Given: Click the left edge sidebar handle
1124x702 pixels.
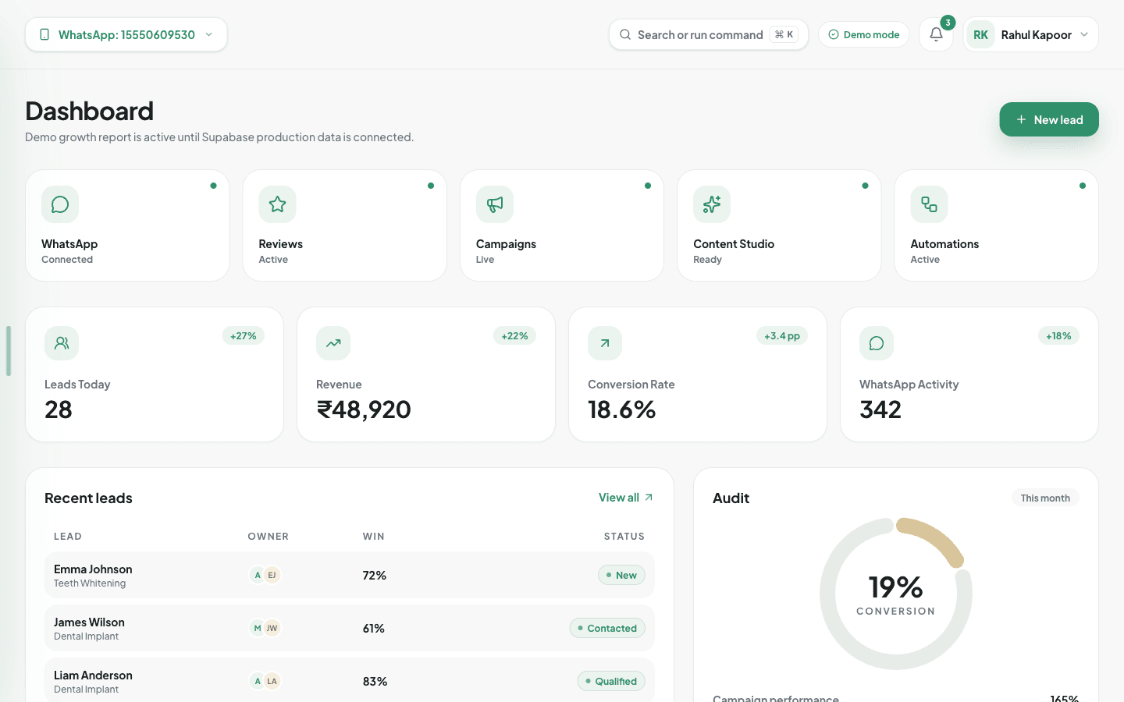Looking at the screenshot, I should [9, 351].
